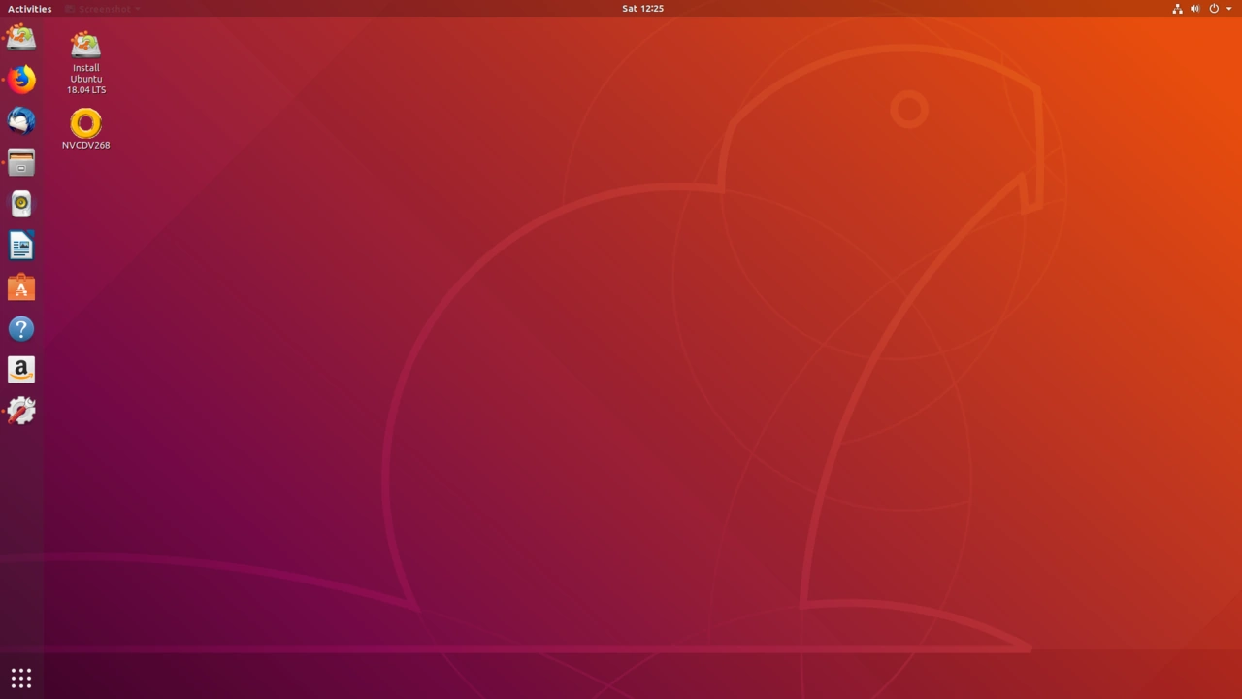Open the Files file manager
Screen dimensions: 1242x699
coord(21,162)
